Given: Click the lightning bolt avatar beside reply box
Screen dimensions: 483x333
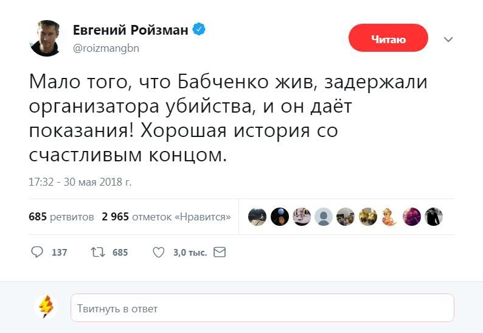Looking at the screenshot, I should click(x=47, y=307).
